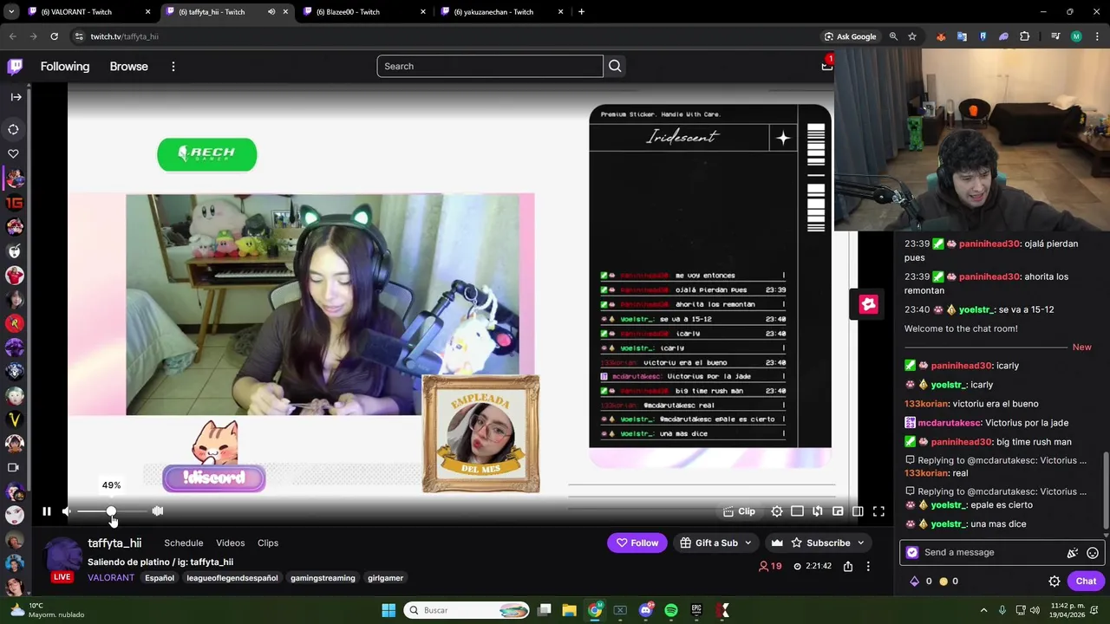Open the VALORANT category link

pos(111,578)
